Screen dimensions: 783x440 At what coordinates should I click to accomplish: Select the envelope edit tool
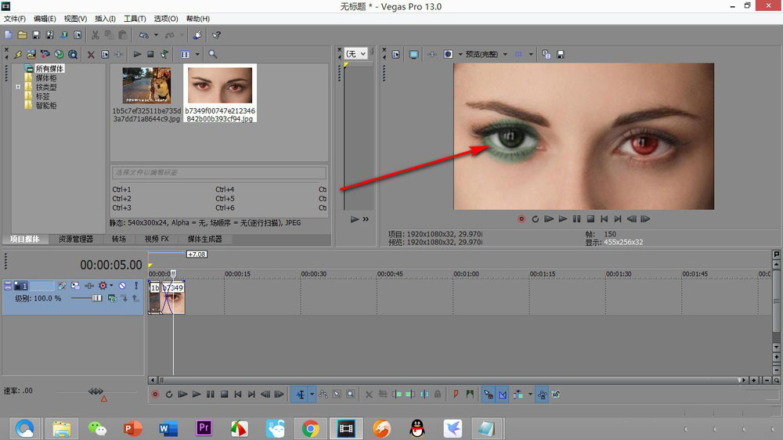click(x=323, y=395)
